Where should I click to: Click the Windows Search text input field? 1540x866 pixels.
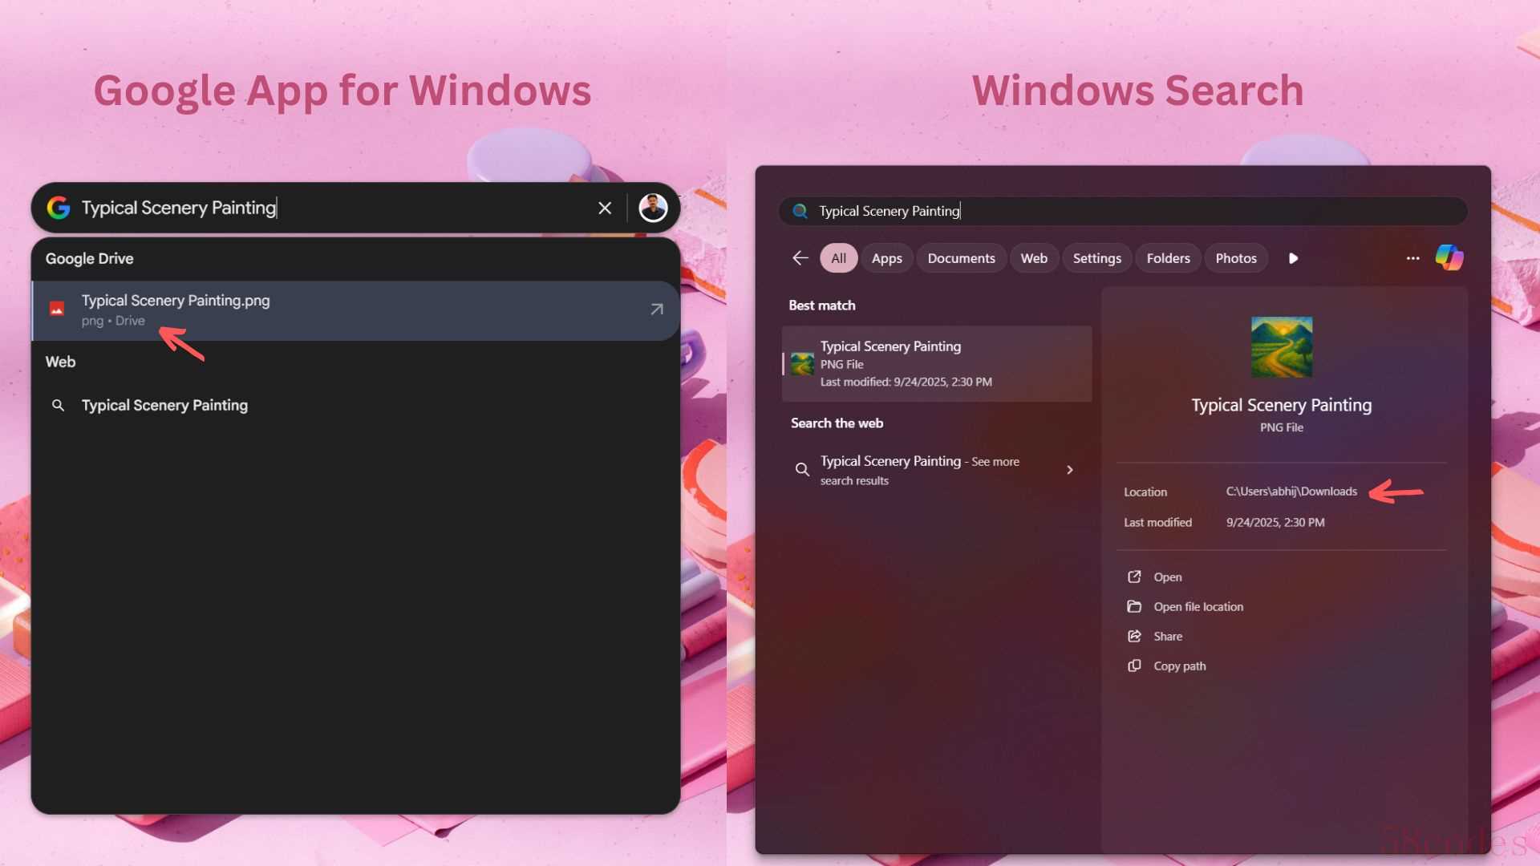click(x=1123, y=211)
